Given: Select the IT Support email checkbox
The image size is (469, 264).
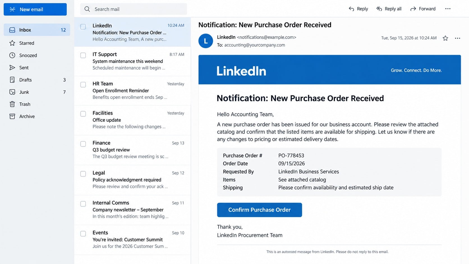Looking at the screenshot, I should pos(83,55).
